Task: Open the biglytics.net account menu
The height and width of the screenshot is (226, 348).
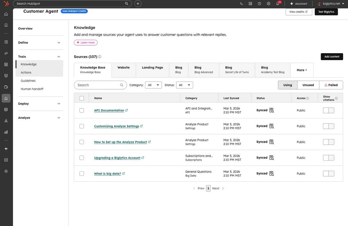Action: pyautogui.click(x=331, y=4)
